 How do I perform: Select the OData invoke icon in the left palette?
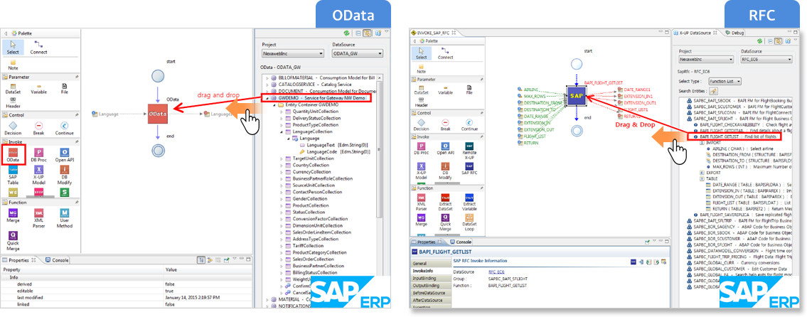tap(14, 156)
